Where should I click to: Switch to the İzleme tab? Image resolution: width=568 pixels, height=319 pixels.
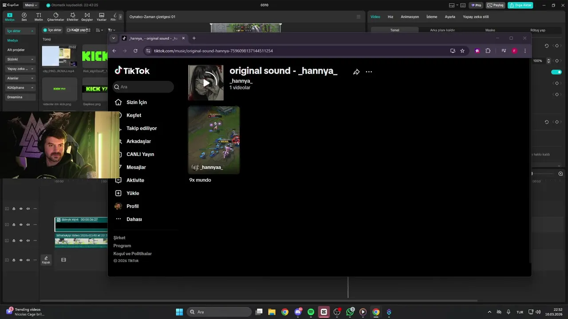coord(432,17)
